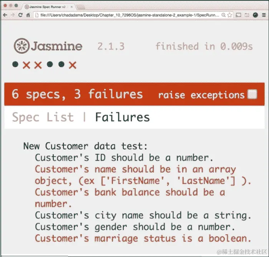This screenshot has width=269, height=257.
Task: Click the second passing spec dot
Action: (50, 65)
